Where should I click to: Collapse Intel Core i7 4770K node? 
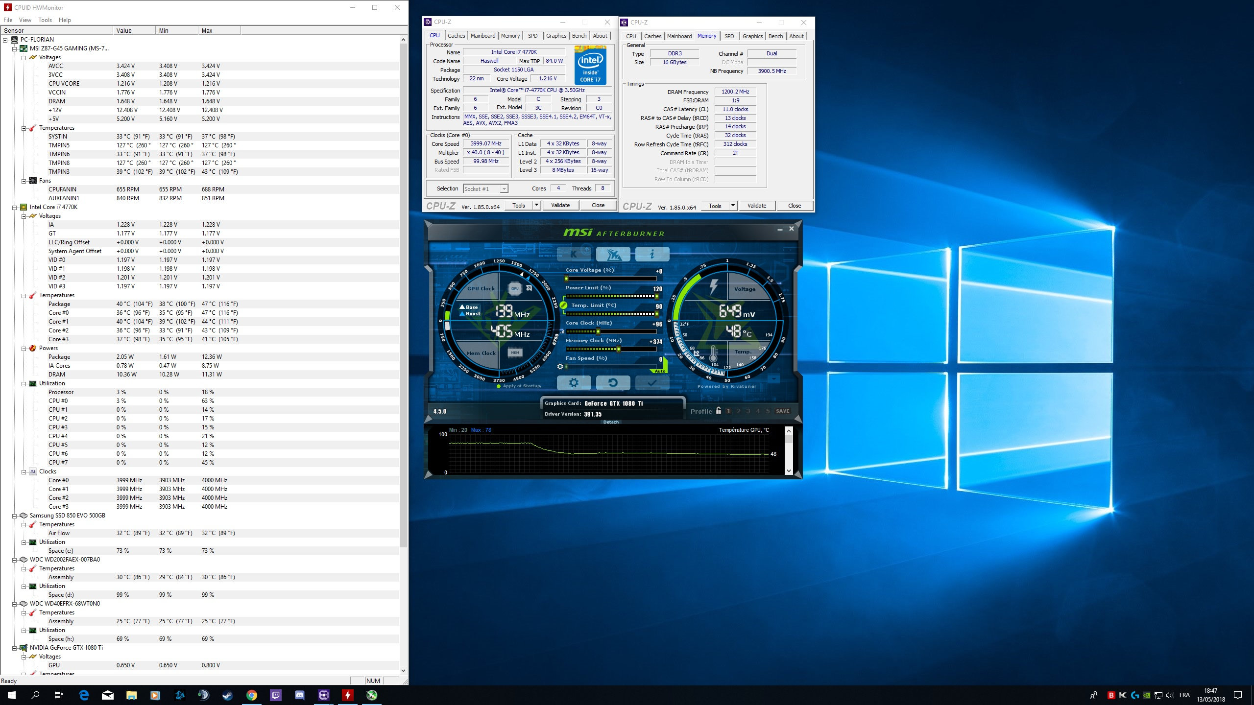click(15, 207)
